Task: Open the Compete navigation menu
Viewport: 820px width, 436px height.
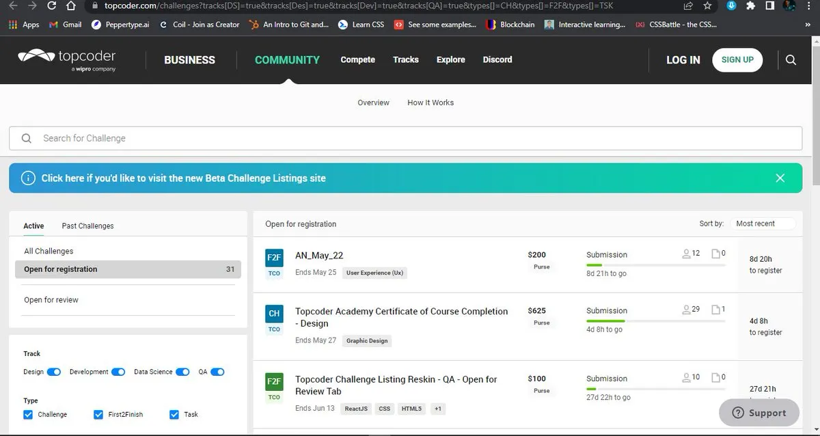Action: 357,60
